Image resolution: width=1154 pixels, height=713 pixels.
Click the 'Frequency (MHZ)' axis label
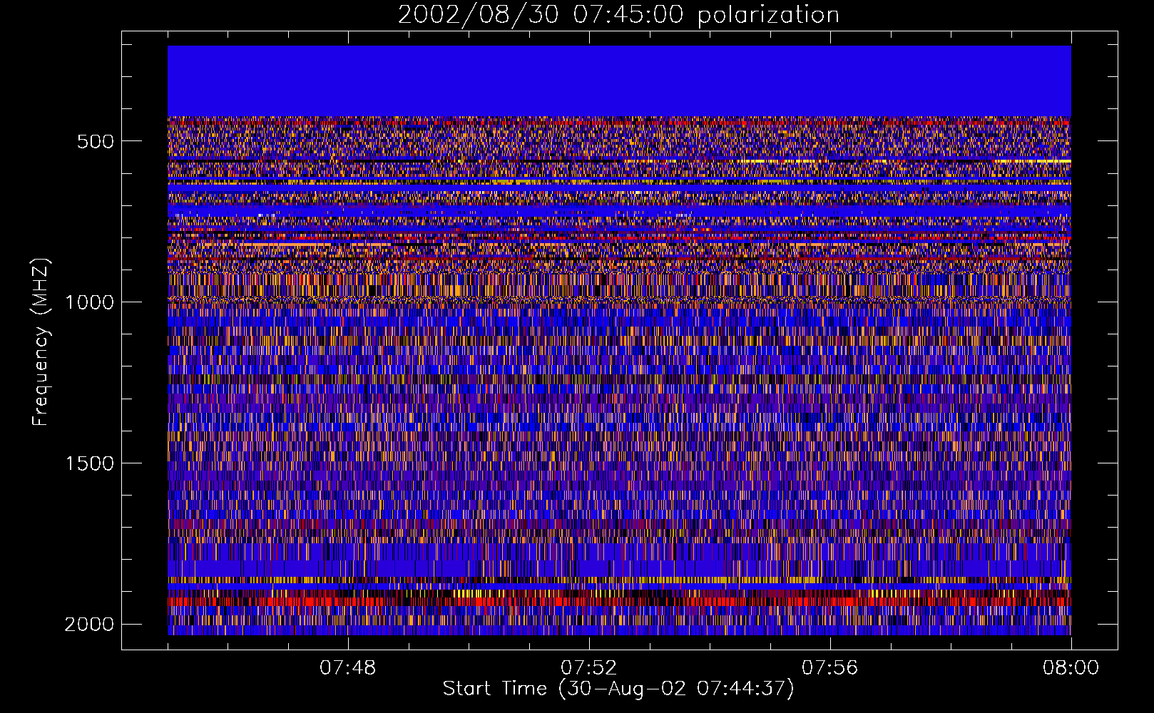point(41,342)
